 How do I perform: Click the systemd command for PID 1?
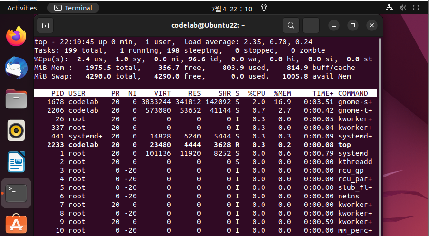(353, 153)
